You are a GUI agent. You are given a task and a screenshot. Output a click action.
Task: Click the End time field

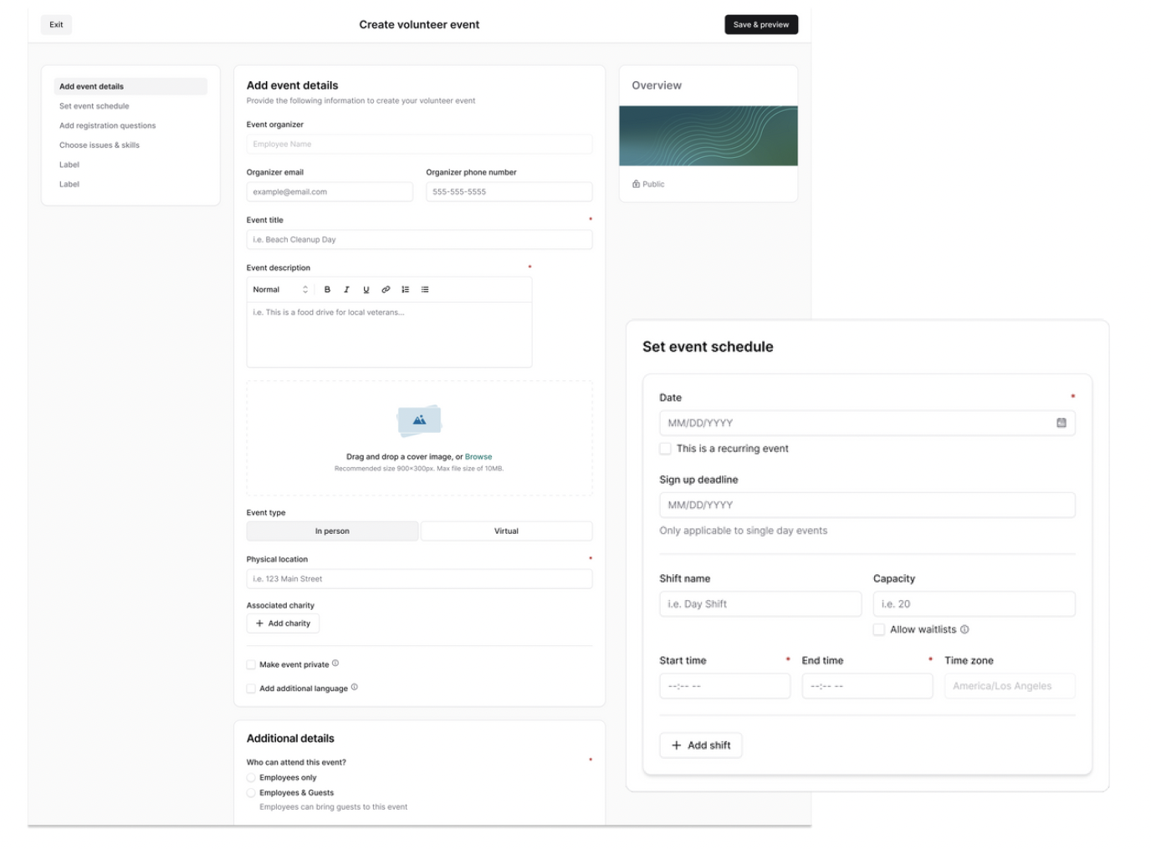[x=867, y=686]
